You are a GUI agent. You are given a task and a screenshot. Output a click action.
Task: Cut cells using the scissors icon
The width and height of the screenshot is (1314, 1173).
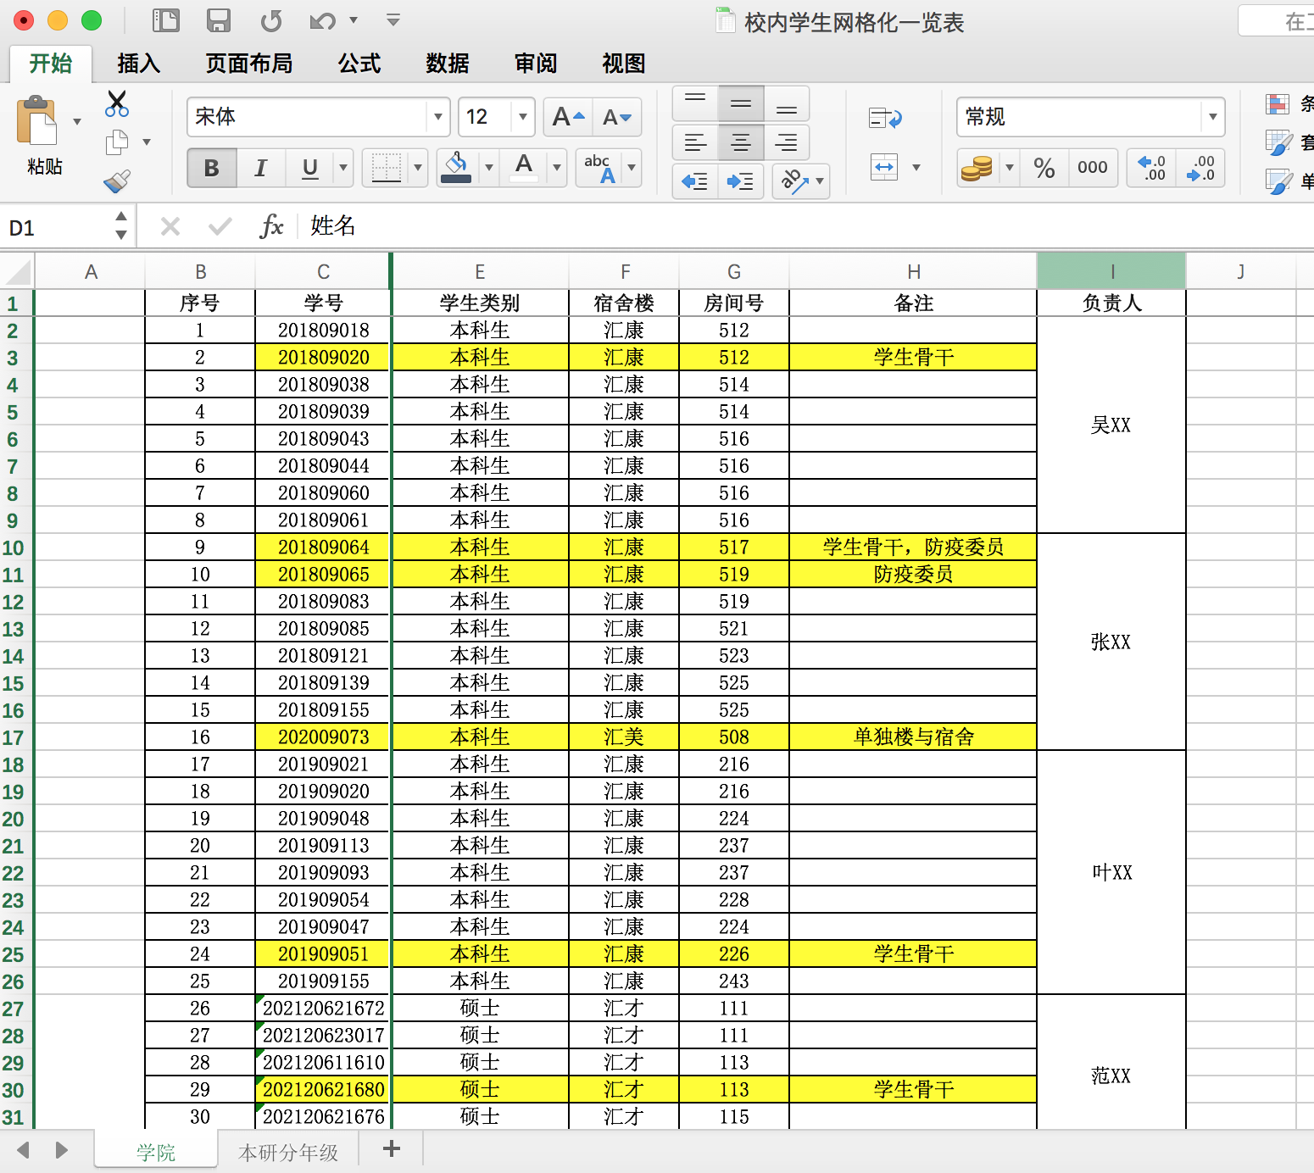pyautogui.click(x=116, y=102)
